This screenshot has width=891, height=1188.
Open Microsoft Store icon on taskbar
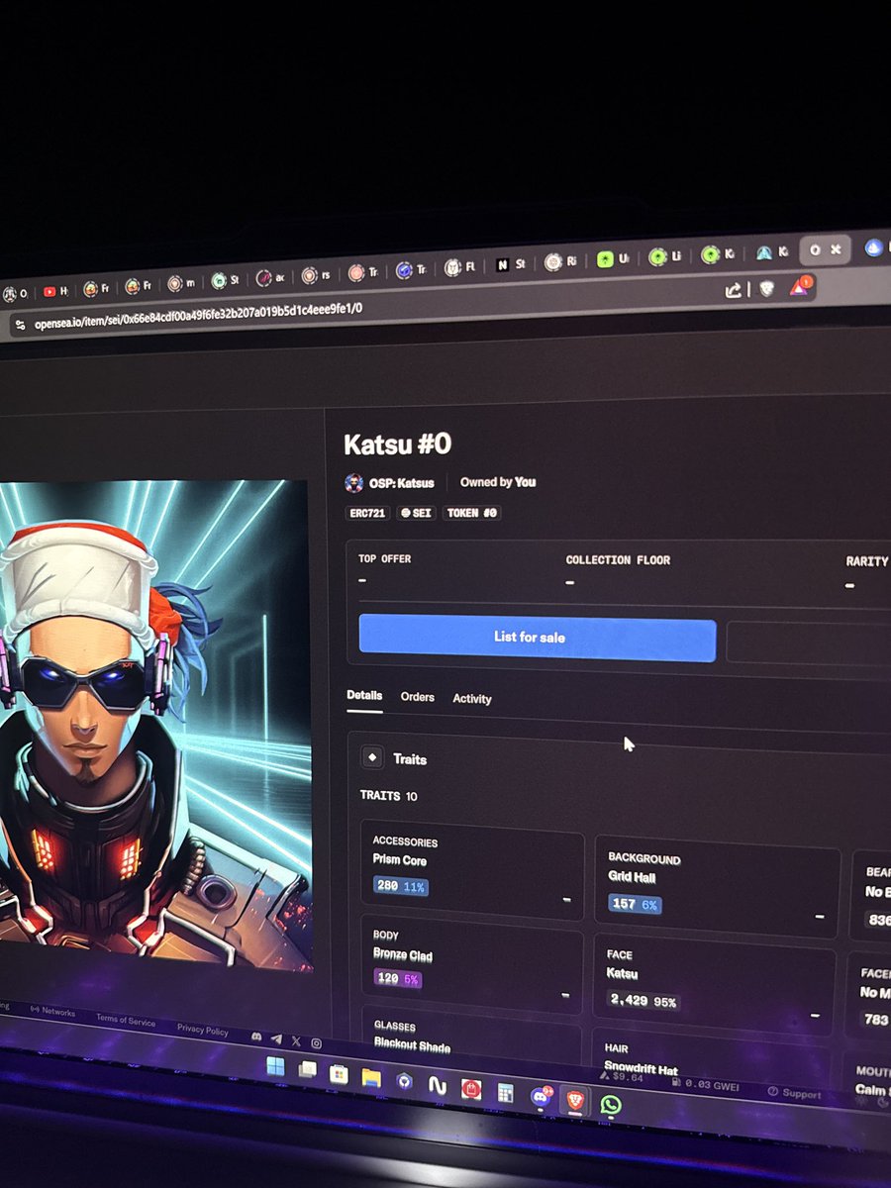pyautogui.click(x=339, y=1073)
